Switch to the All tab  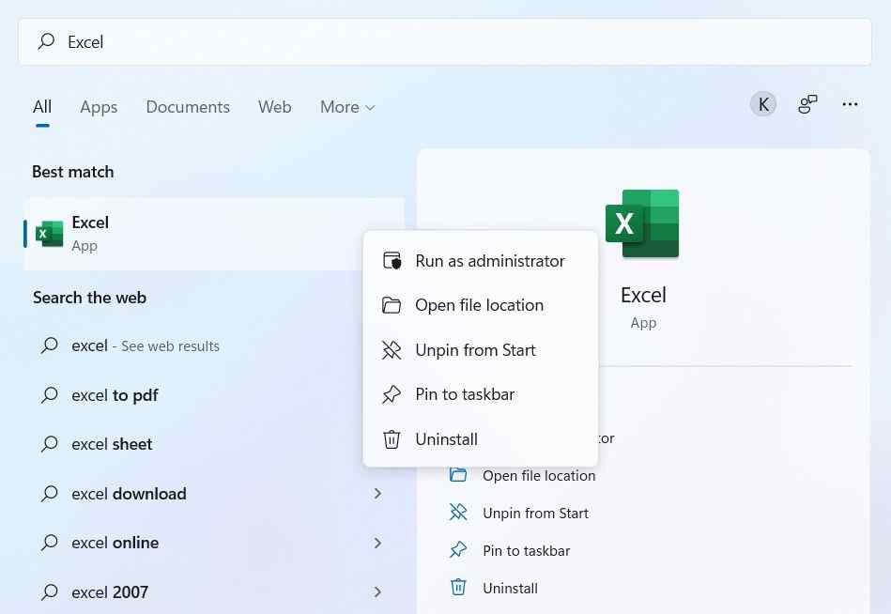42,107
